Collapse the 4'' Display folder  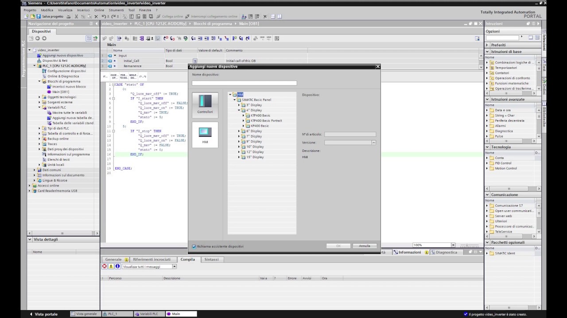coord(239,110)
